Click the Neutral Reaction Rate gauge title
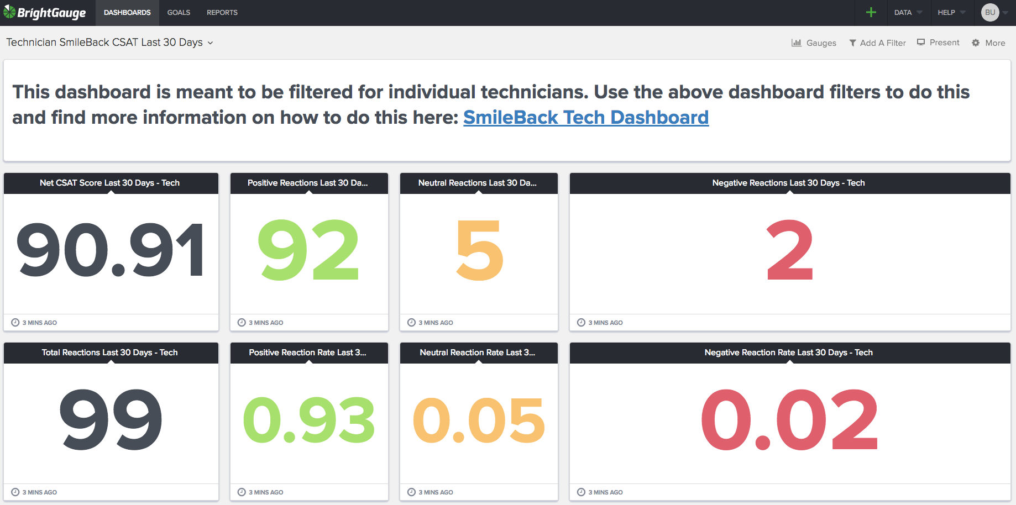This screenshot has height=505, width=1016. 478,353
